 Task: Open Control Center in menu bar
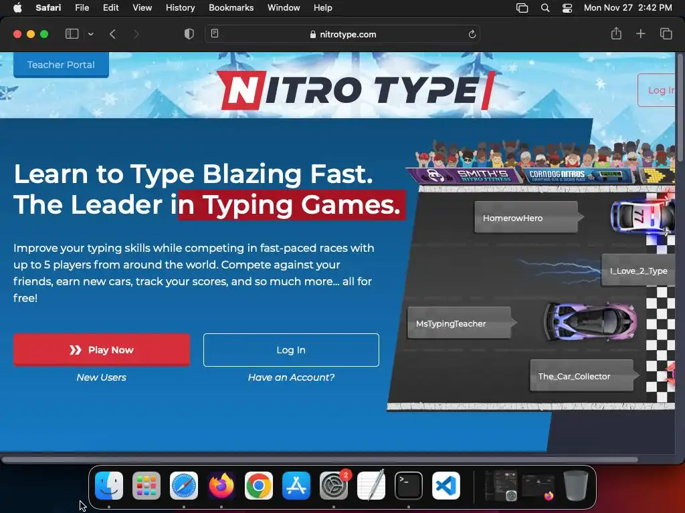coord(567,8)
